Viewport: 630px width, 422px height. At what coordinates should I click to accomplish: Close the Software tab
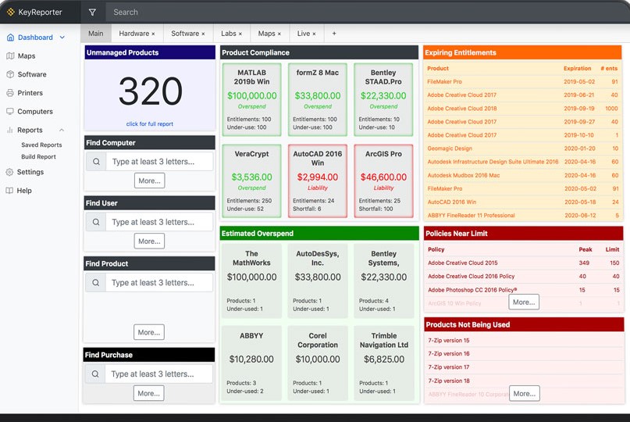tap(203, 34)
